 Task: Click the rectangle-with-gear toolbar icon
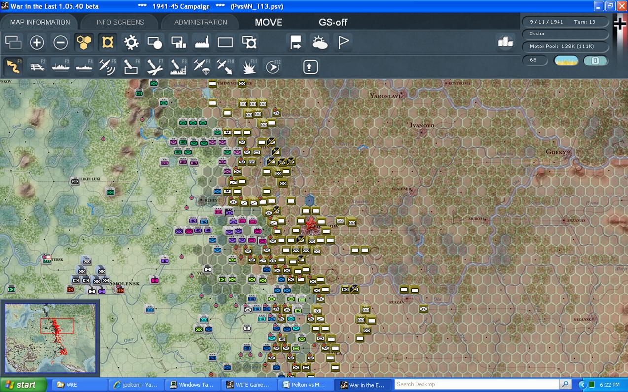[x=249, y=42]
